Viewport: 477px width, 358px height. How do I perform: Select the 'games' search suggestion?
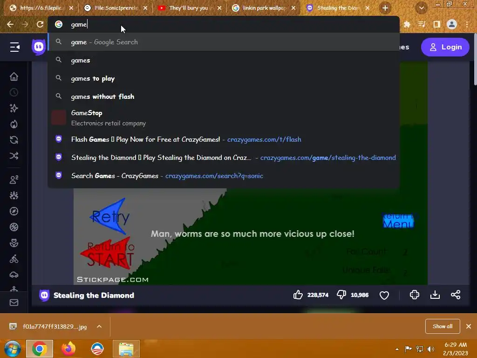tap(224, 60)
